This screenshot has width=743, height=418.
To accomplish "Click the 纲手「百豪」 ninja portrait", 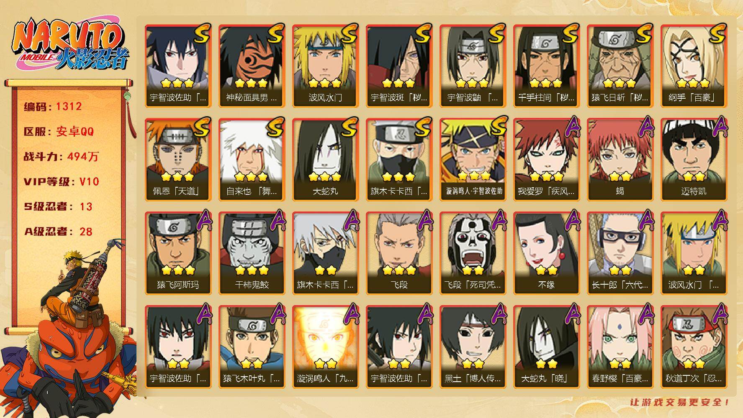I will 693,66.
